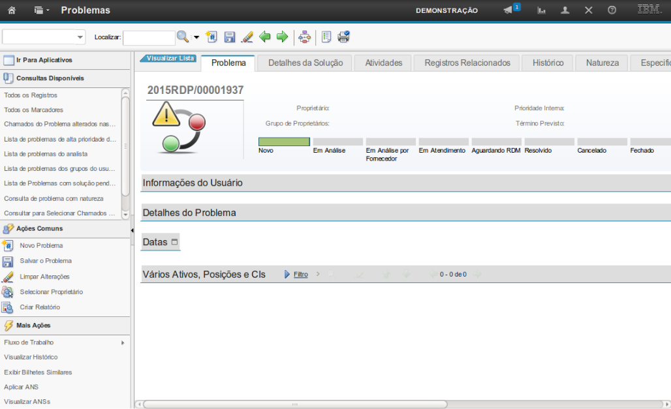
Task: Switch to the Detalhes da Solução tab
Action: point(305,63)
